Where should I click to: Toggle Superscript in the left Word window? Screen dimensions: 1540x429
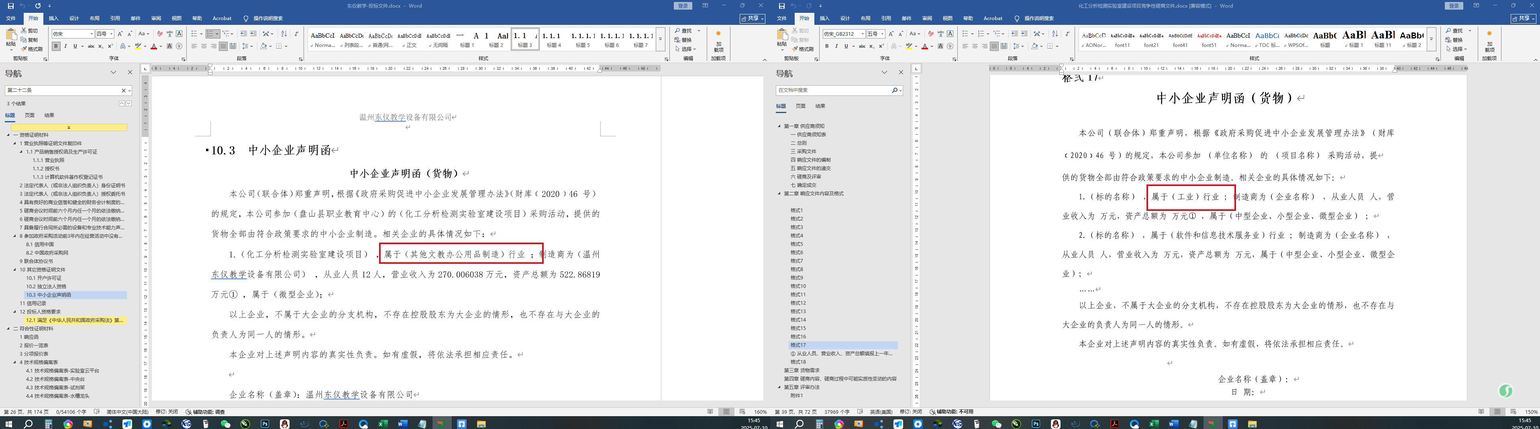pyautogui.click(x=110, y=46)
